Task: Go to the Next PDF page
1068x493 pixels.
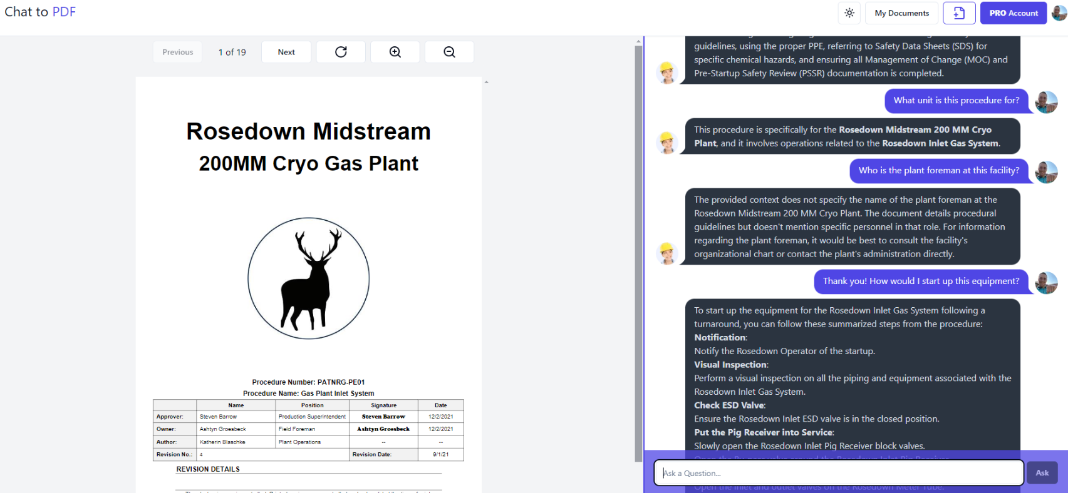Action: (x=286, y=52)
